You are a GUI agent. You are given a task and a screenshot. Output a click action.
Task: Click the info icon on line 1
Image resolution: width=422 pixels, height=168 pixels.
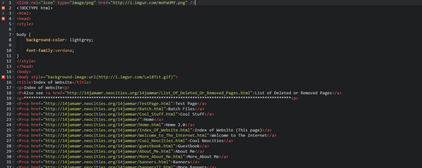(3, 2)
